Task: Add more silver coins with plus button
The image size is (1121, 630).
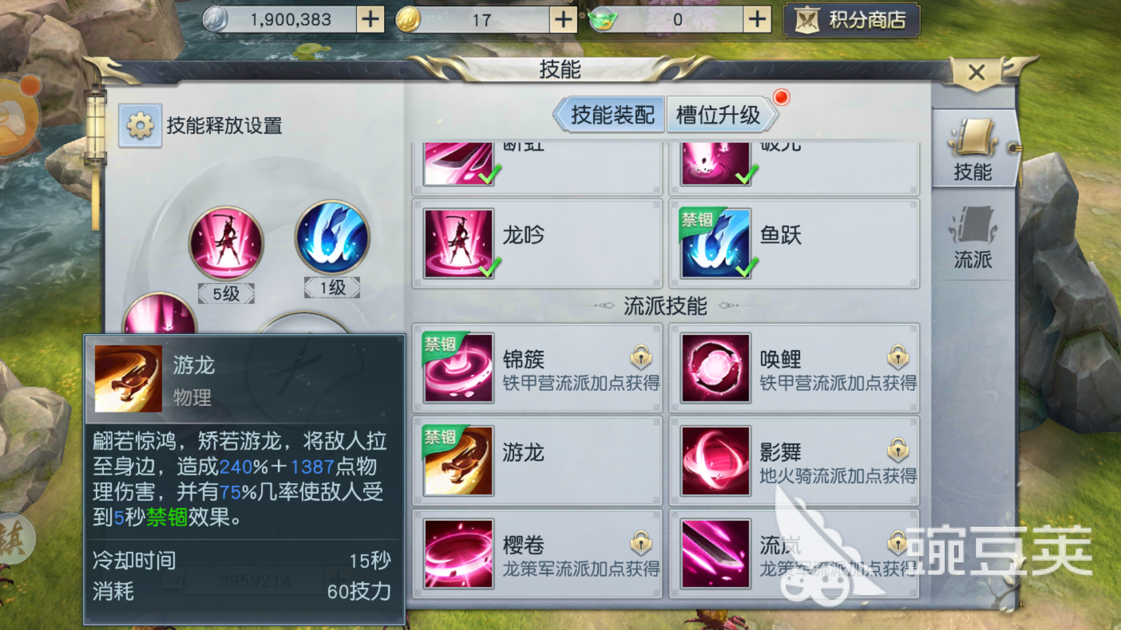Action: [370, 19]
